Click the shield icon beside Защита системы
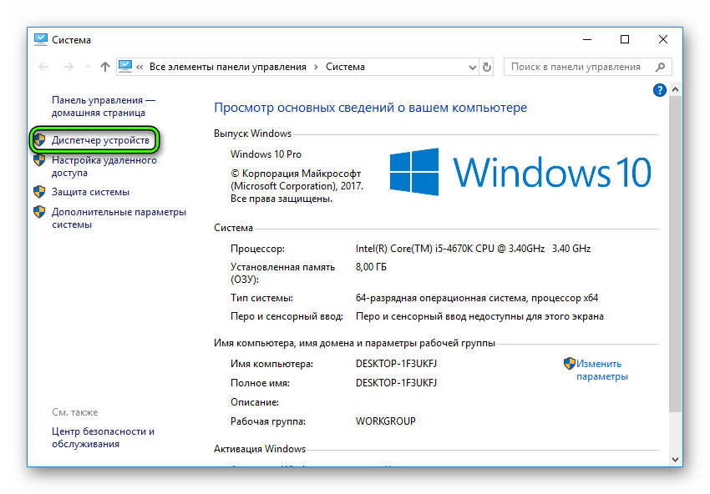This screenshot has width=710, height=494. pos(39,192)
